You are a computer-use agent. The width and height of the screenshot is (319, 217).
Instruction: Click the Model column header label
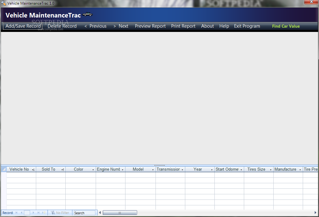[x=138, y=169]
